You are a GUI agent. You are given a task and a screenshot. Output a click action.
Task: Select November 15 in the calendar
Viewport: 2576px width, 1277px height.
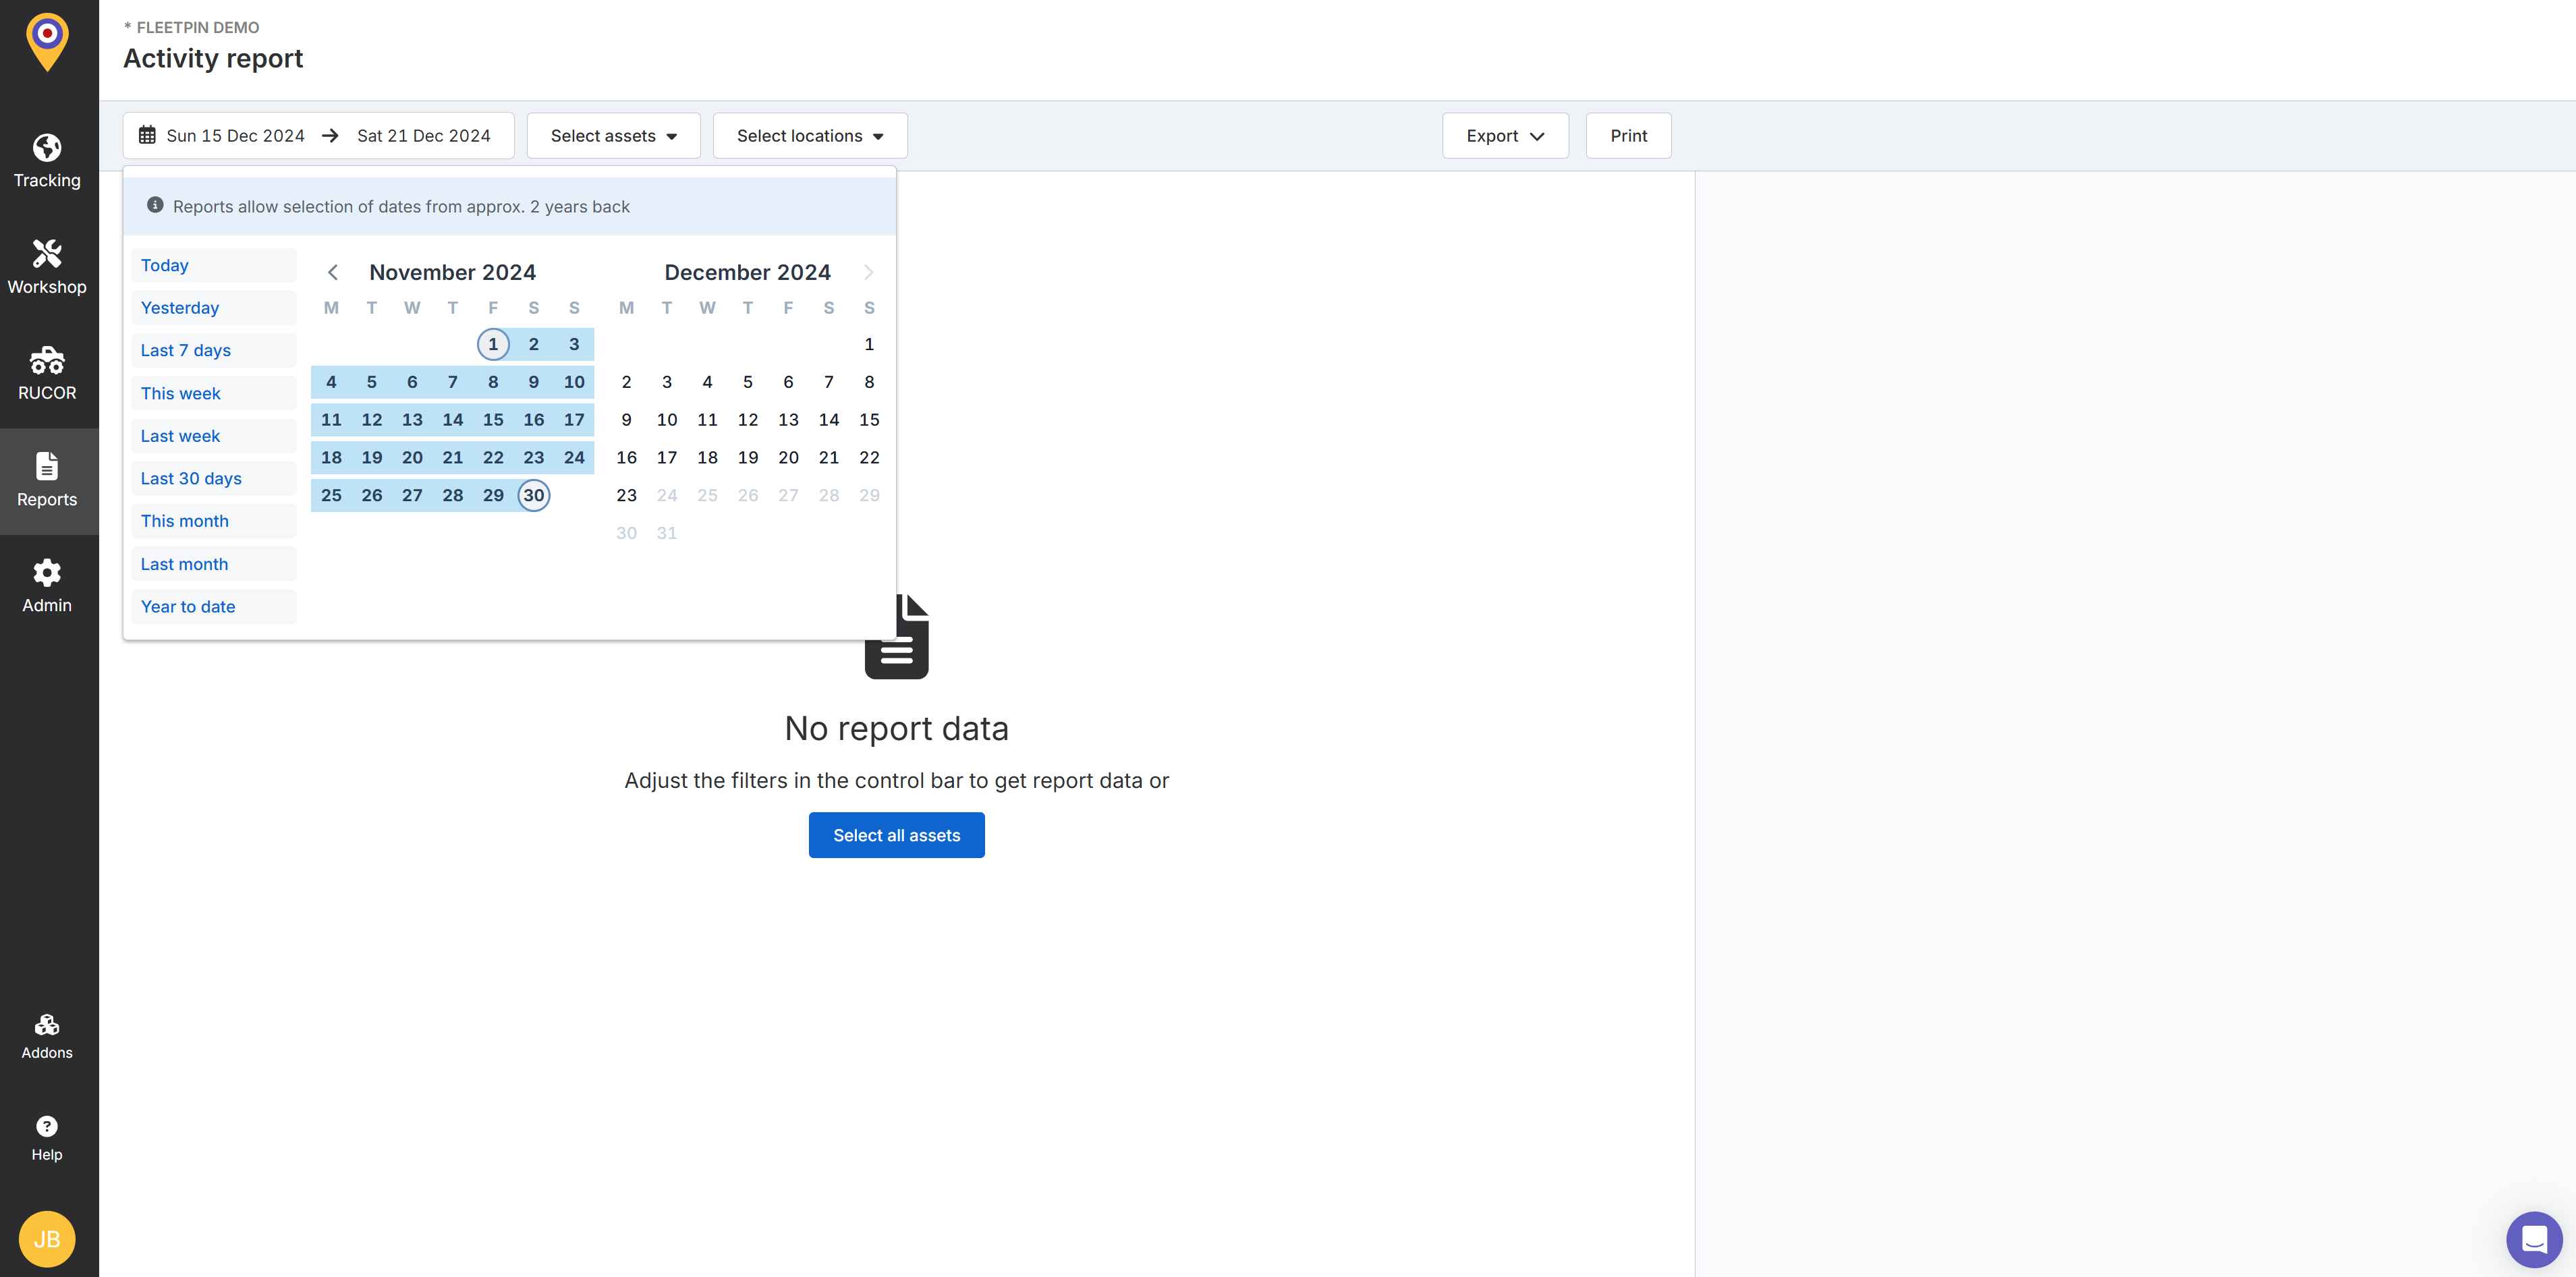click(x=493, y=420)
